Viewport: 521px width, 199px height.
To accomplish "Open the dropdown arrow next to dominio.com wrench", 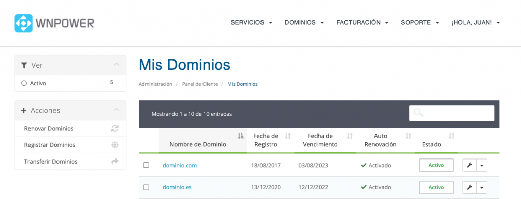I will pos(482,165).
